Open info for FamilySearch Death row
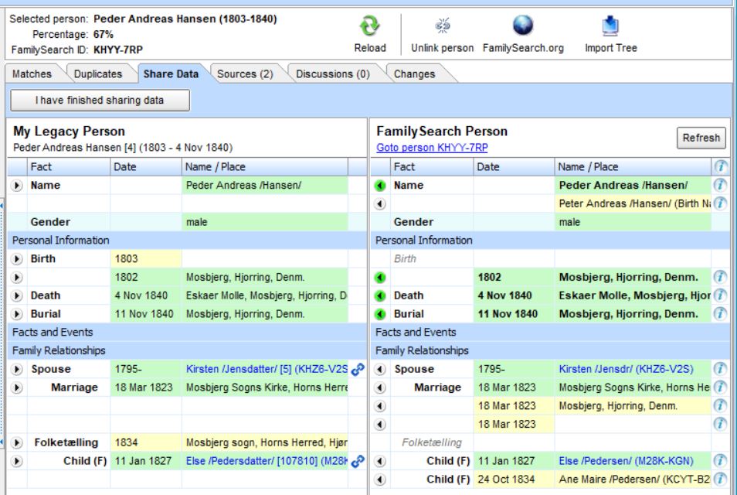The height and width of the screenshot is (495, 737). click(x=721, y=295)
